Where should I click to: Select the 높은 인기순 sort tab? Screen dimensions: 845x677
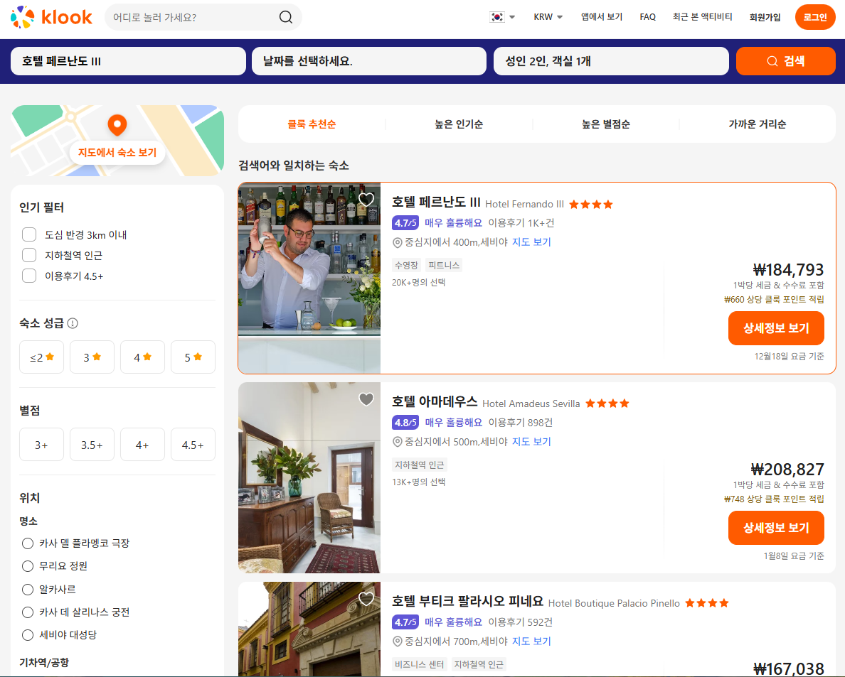(x=459, y=124)
